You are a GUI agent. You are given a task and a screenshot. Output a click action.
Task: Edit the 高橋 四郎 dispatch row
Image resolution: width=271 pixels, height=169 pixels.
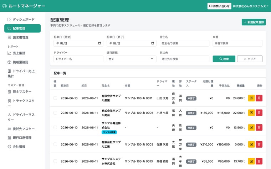coord(251,161)
